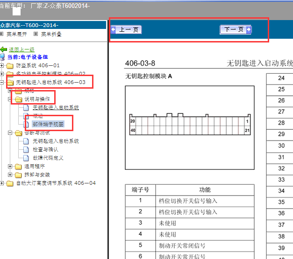Expand the 多功能电子控制模块 406—02 node
Image resolution: width=293 pixels, height=259 pixels.
click(2, 74)
